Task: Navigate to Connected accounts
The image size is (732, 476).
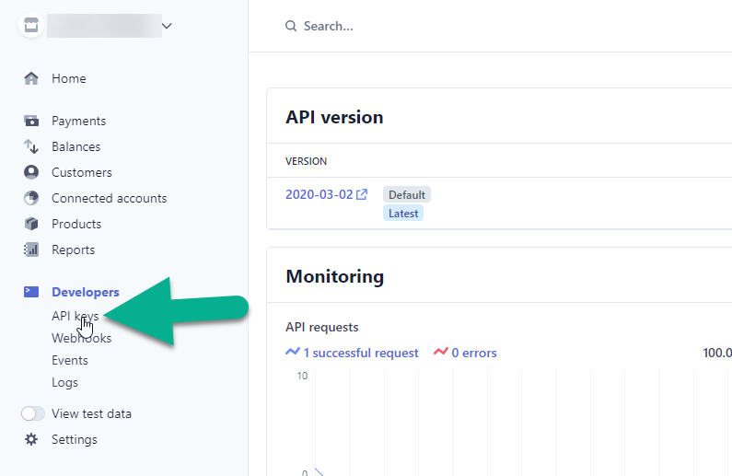Action: point(110,198)
